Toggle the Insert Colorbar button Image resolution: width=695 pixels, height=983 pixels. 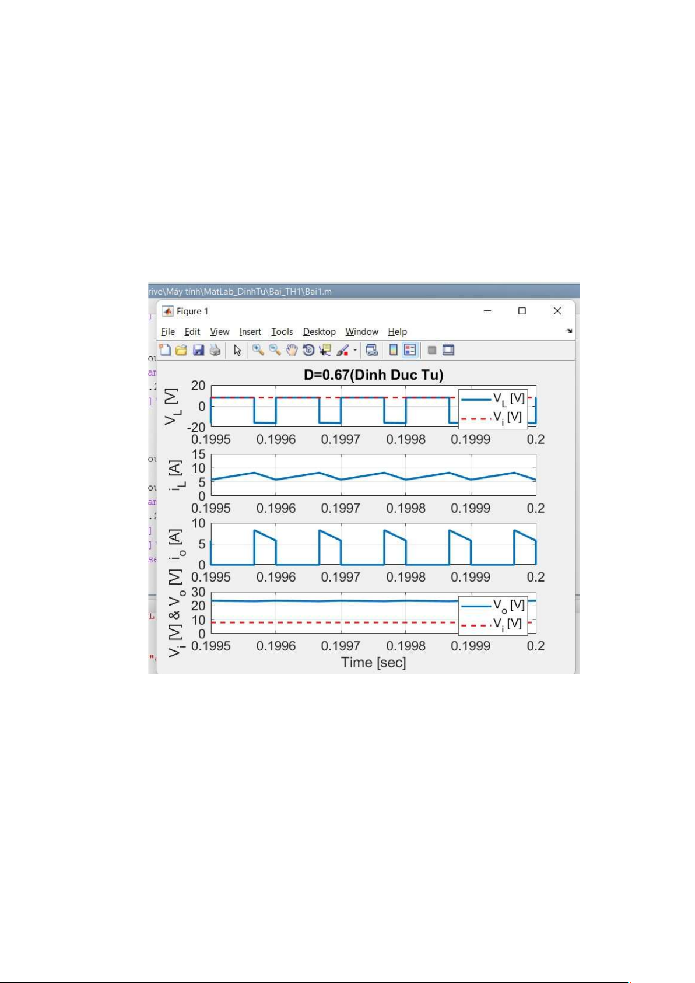tap(394, 350)
